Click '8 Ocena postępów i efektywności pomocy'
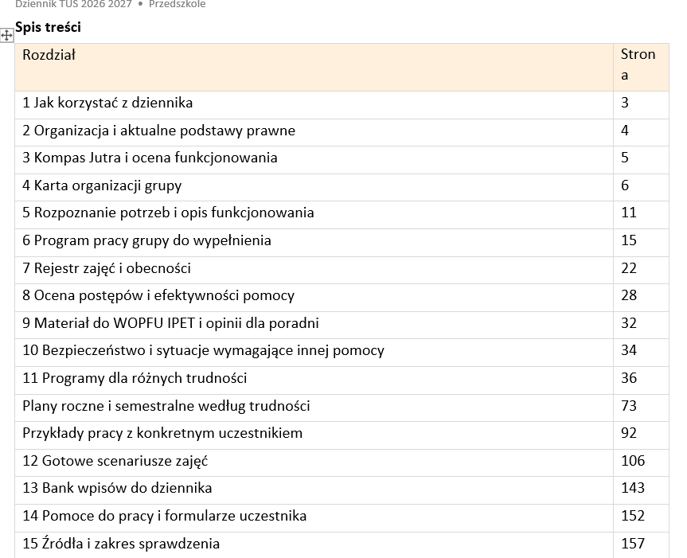The height and width of the screenshot is (558, 687). pos(158,295)
